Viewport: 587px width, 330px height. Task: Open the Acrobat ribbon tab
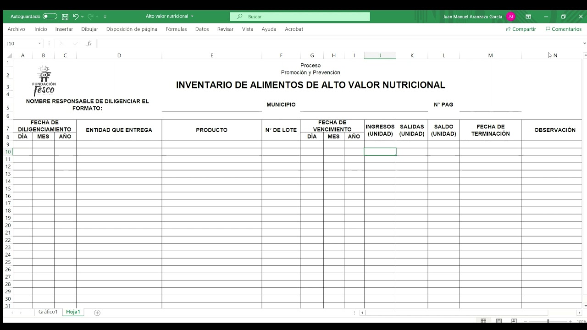pyautogui.click(x=294, y=29)
